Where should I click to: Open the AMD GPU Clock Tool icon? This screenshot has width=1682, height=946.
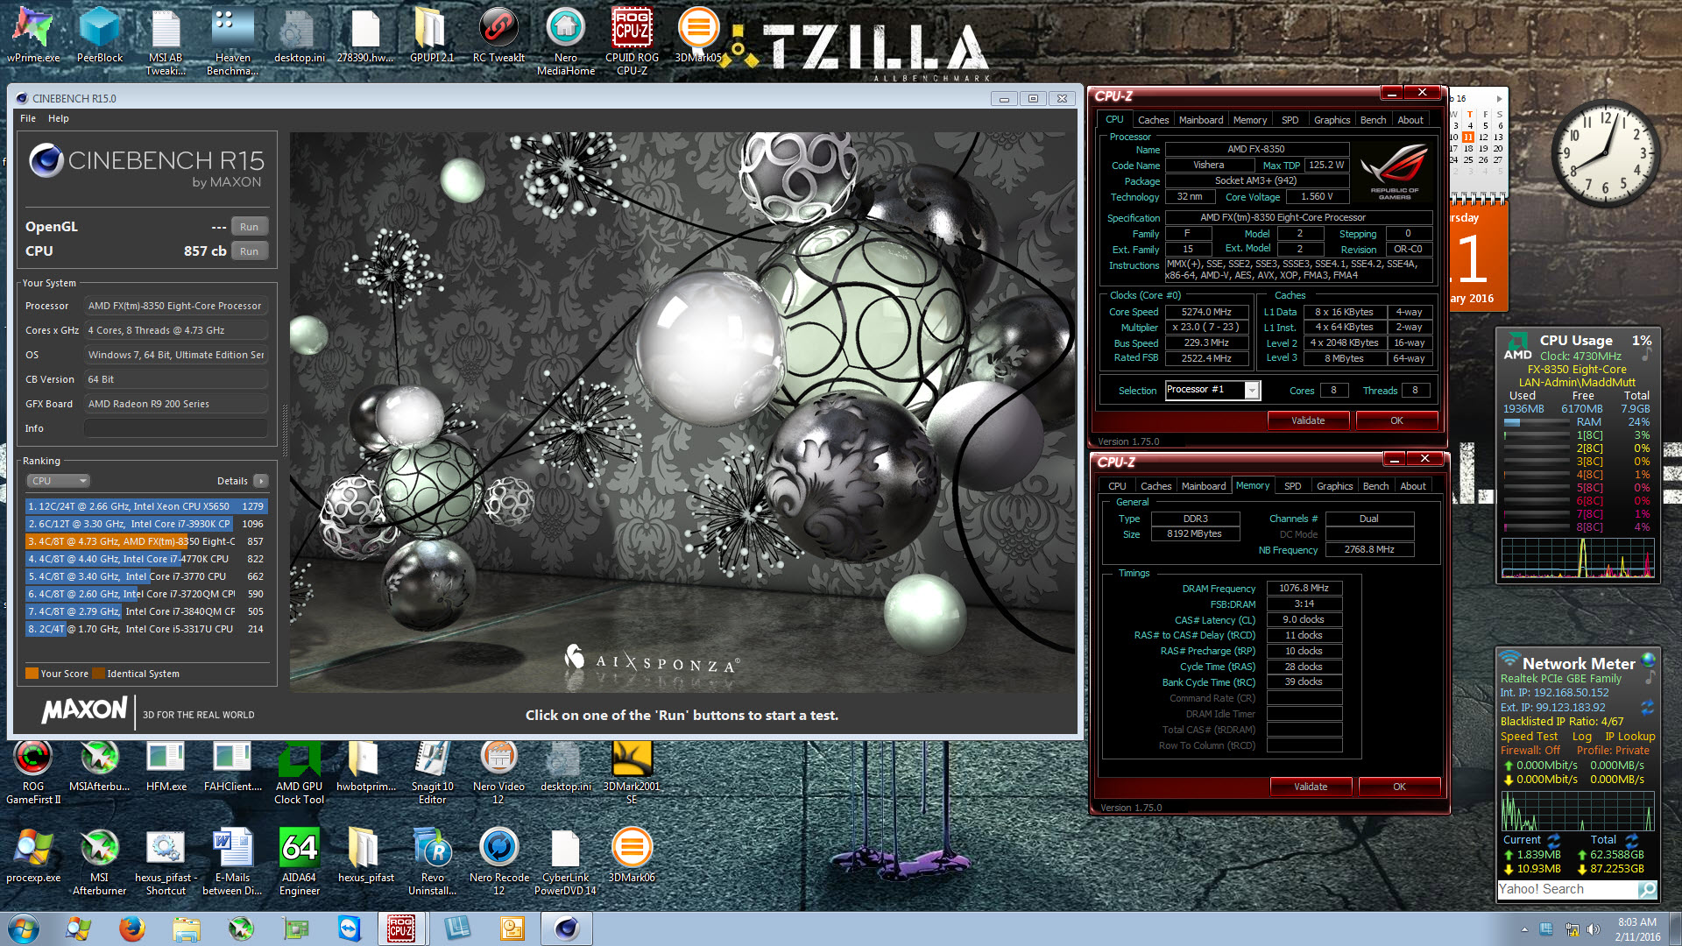[299, 773]
